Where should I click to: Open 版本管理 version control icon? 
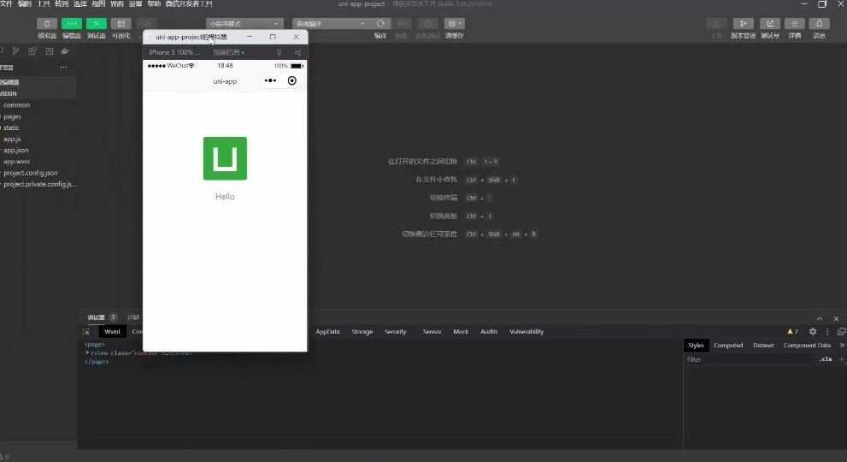(x=744, y=24)
